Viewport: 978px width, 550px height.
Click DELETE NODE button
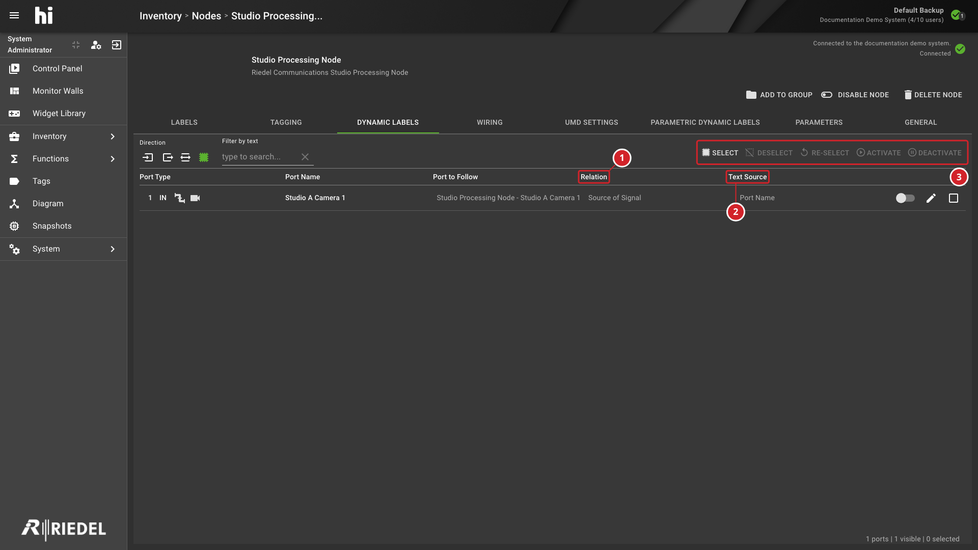933,95
